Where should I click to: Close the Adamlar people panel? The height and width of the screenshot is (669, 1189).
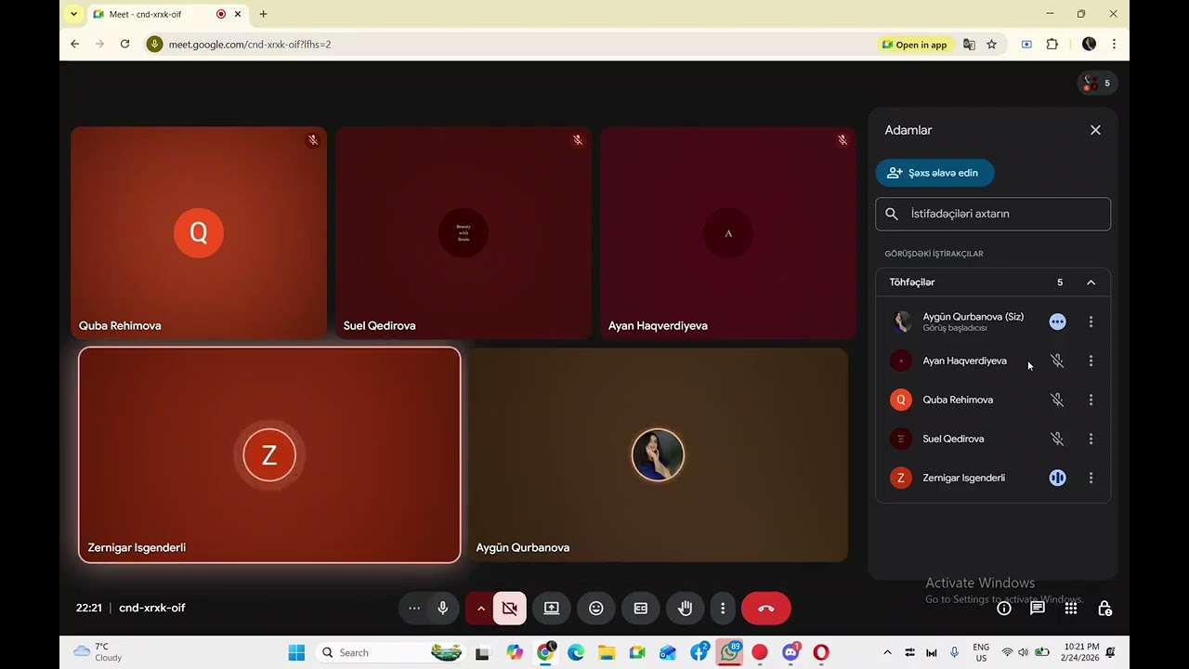[x=1095, y=130]
